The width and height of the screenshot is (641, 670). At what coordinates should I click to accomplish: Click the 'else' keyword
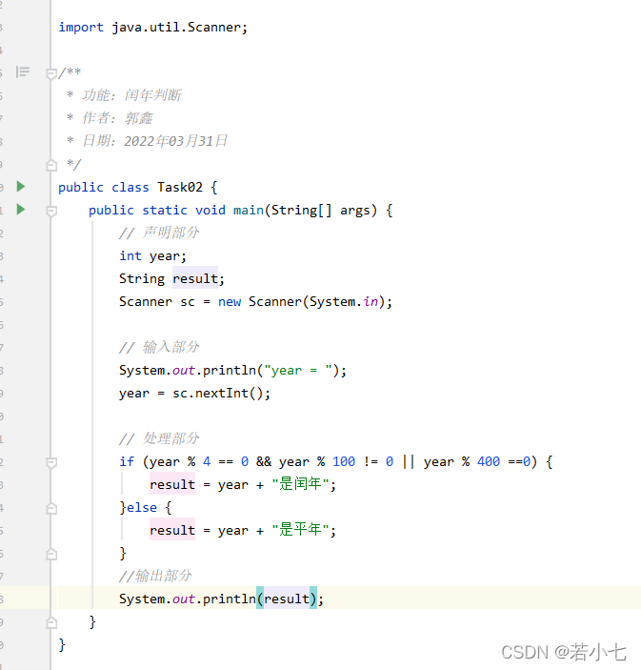coord(142,507)
